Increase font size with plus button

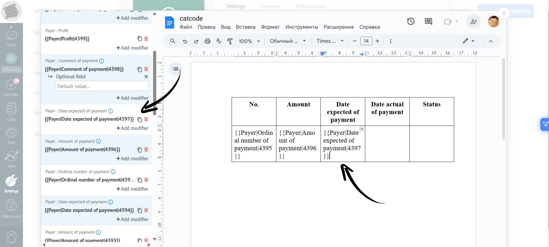tap(377, 41)
